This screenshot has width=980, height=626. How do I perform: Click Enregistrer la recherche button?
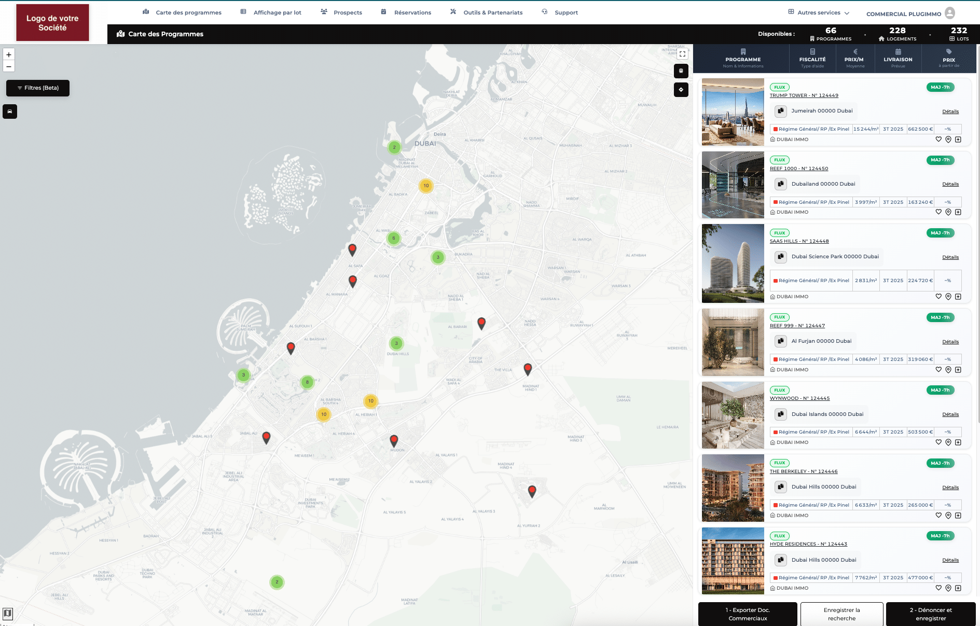pos(841,614)
